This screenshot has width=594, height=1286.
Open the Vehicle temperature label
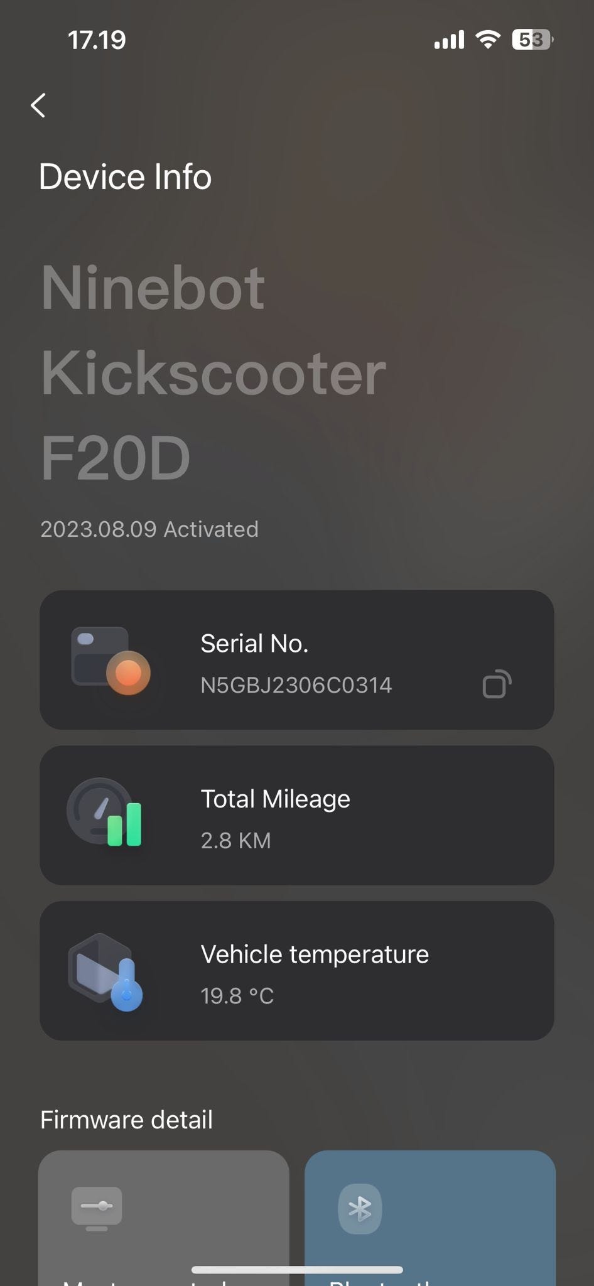pyautogui.click(x=315, y=954)
